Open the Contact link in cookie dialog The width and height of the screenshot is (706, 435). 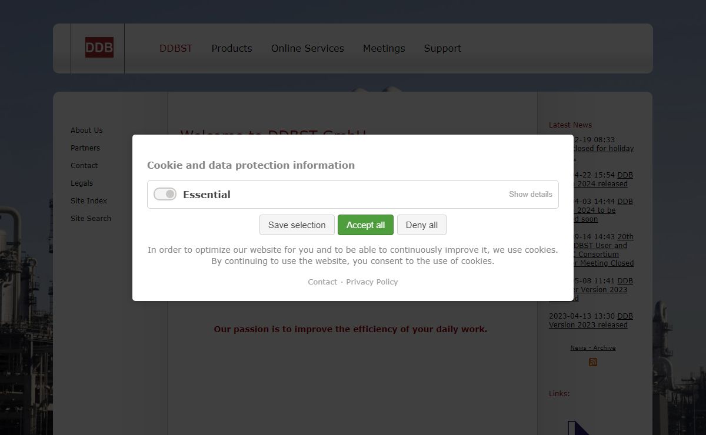[x=322, y=282]
